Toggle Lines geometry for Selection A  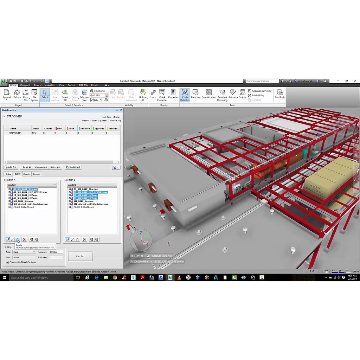[x=12, y=239]
